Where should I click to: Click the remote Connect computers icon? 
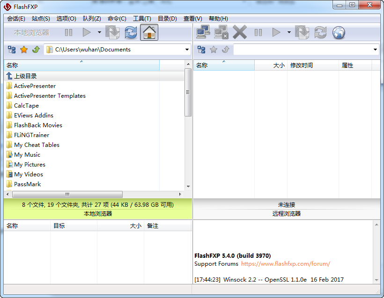203,32
